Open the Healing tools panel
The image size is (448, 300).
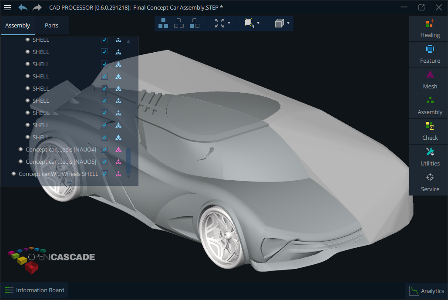[430, 29]
